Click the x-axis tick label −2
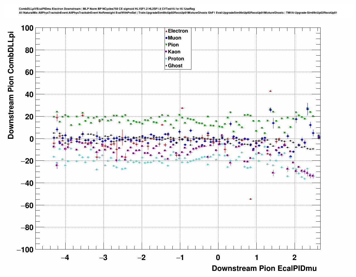 (x=141, y=258)
